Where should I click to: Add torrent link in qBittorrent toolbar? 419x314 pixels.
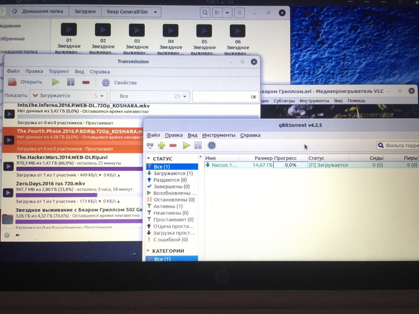150,146
